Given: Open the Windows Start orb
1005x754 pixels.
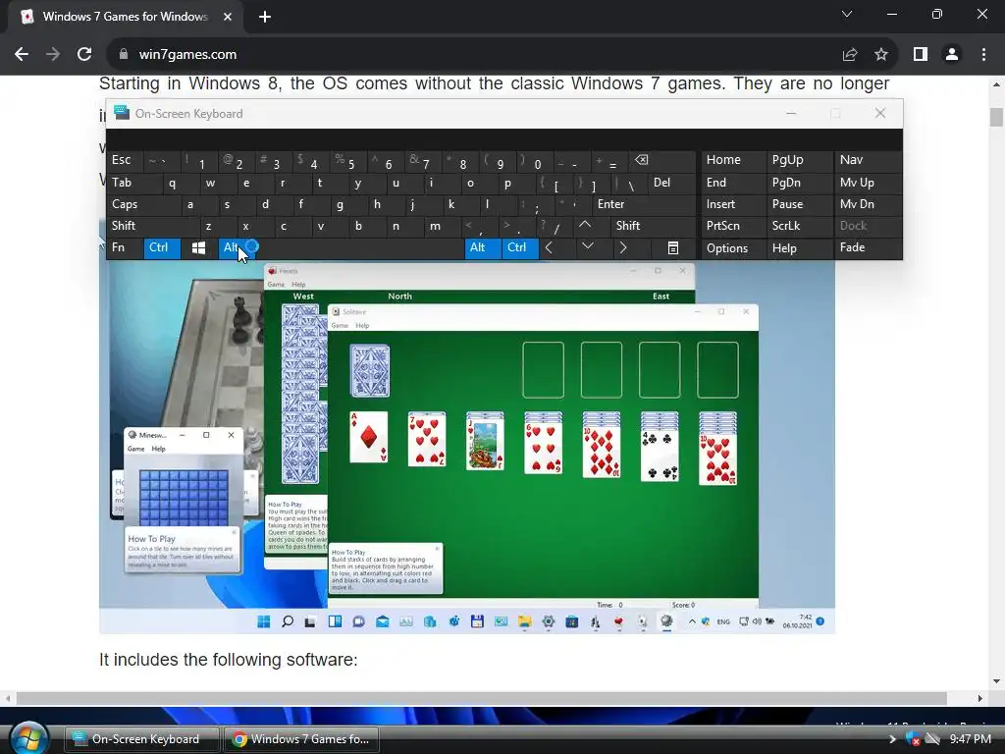Looking at the screenshot, I should (x=28, y=738).
